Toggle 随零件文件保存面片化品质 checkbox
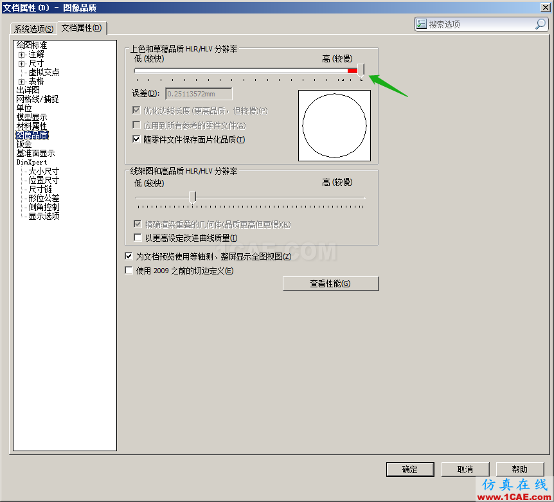 click(x=136, y=139)
